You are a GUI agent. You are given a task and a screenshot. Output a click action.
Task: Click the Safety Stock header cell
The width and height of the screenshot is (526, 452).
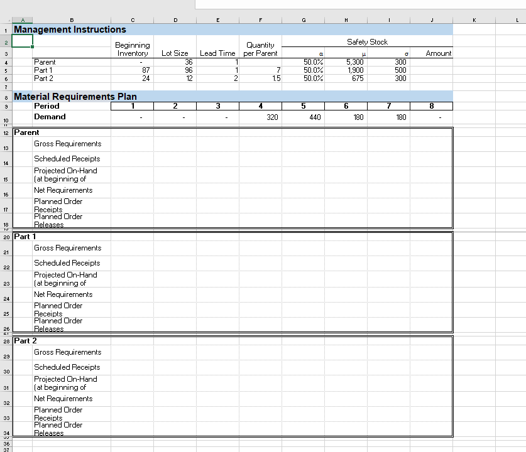368,42
